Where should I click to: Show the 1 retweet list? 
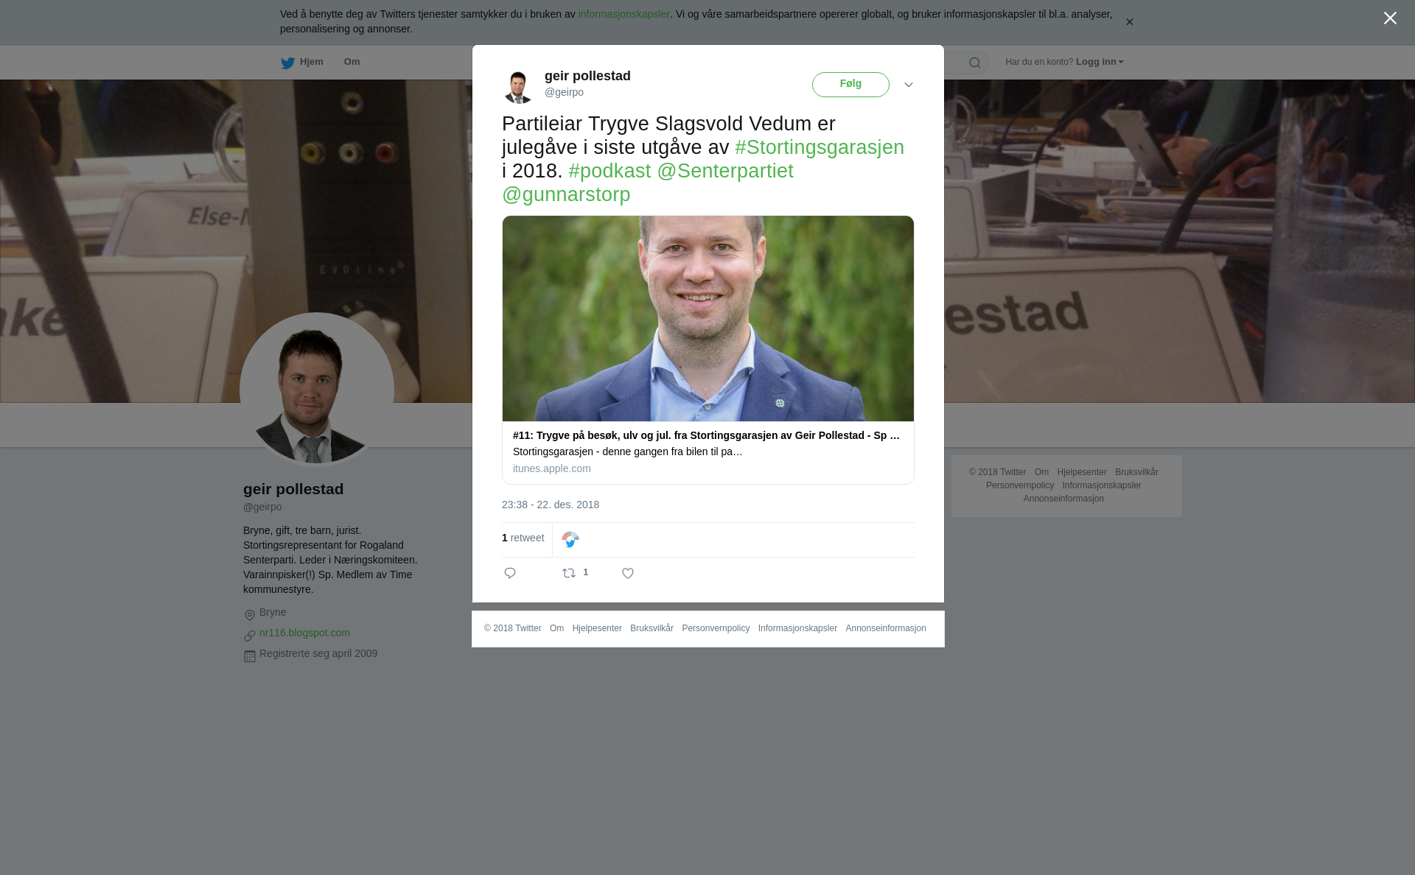tap(523, 538)
